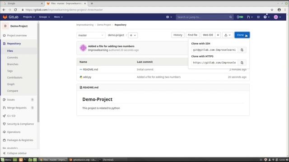Bookmark this page with star icon
The image size is (289, 162).
(x=272, y=10)
